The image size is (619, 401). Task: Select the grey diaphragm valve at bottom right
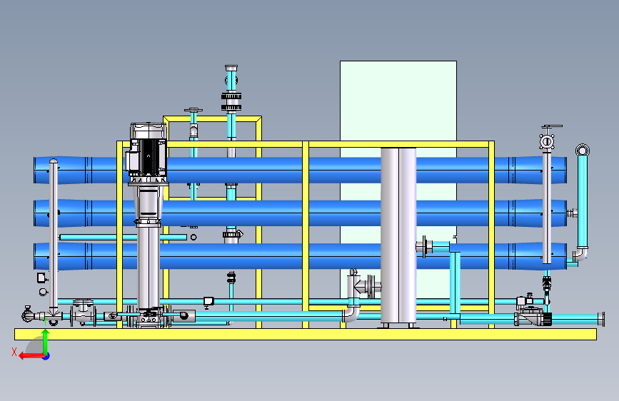click(533, 317)
